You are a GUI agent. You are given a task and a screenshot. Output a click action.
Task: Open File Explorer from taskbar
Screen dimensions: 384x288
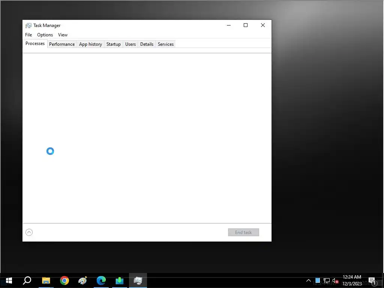(46, 280)
